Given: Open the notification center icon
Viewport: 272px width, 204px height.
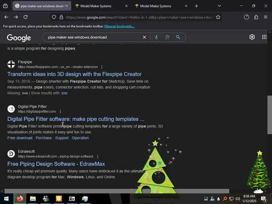Looking at the screenshot, I should pos(264,199).
